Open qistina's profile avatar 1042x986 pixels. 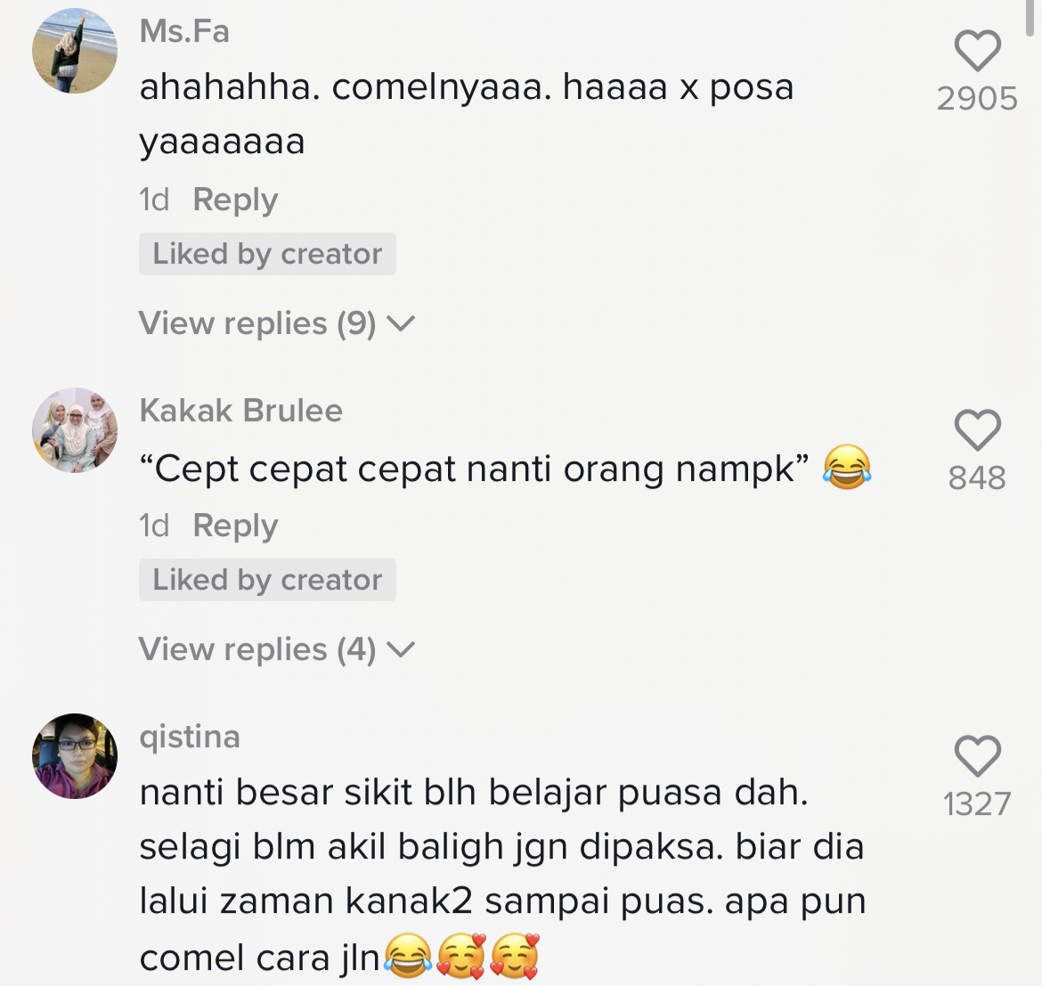(75, 756)
